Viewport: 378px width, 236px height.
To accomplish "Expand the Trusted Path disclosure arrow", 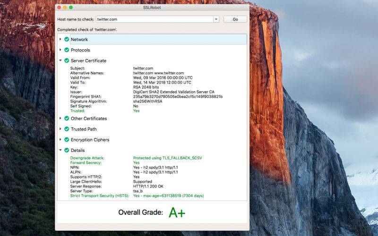I will 60,128.
